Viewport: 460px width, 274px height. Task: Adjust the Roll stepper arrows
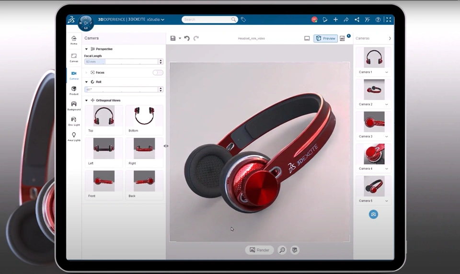161,90
